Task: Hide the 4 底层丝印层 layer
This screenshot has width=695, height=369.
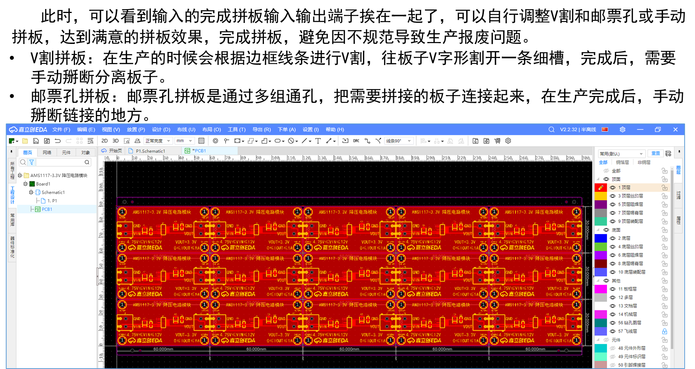Action: [x=613, y=247]
